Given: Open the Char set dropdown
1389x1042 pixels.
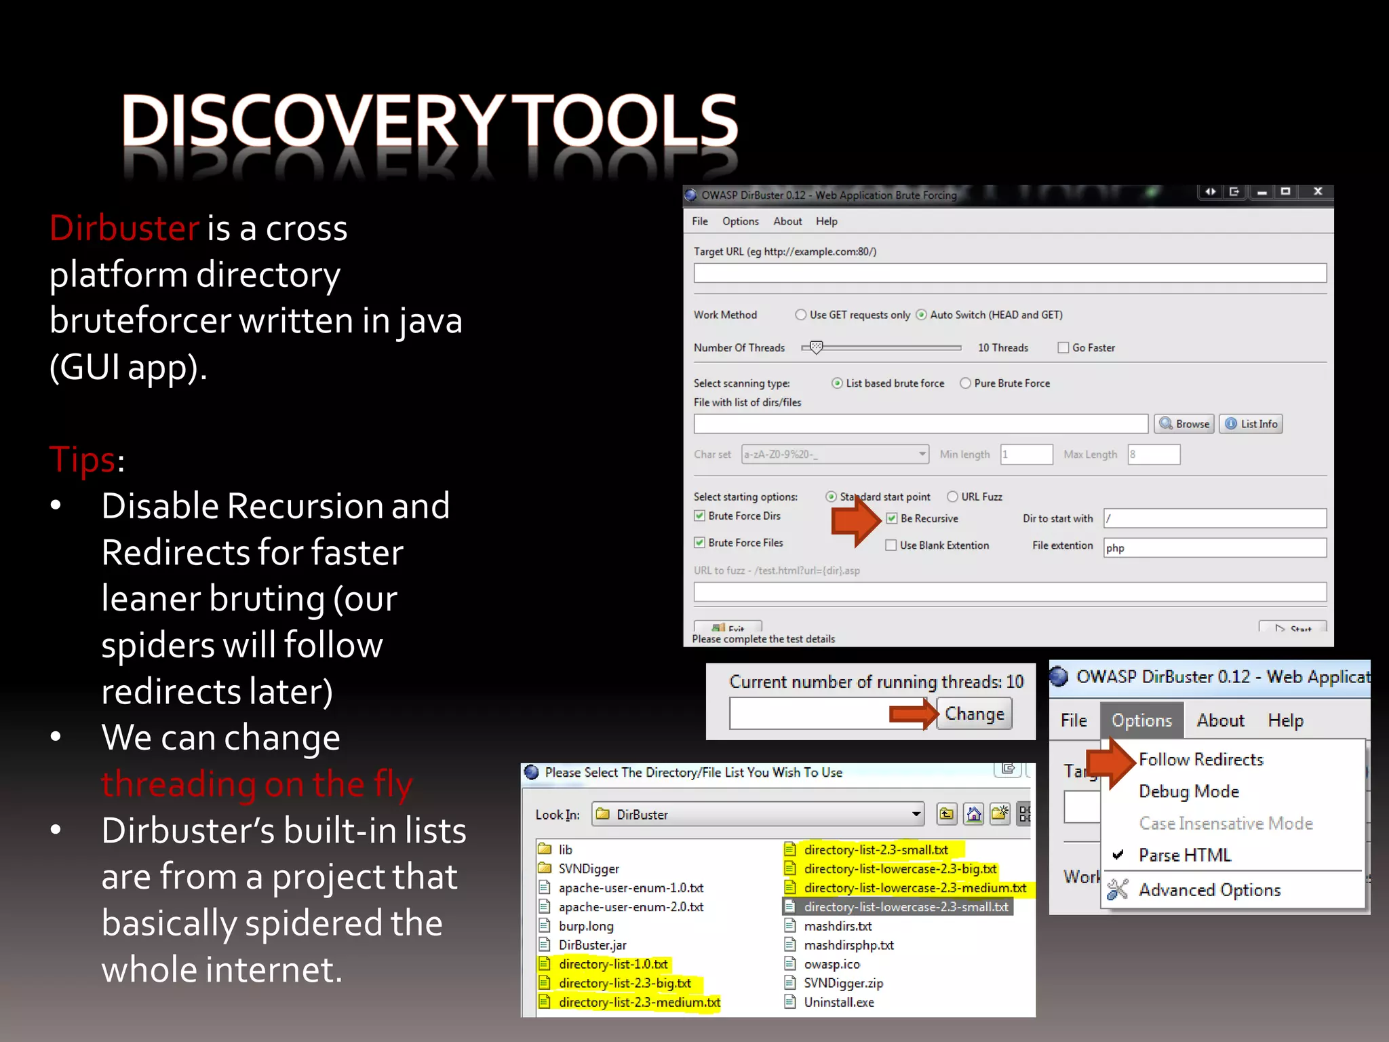Looking at the screenshot, I should 835,455.
